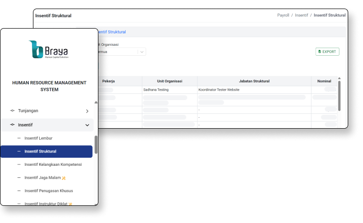363x223 pixels.
Task: Open Insentif Kelangkaan Kompetensi
Action: coord(53,164)
